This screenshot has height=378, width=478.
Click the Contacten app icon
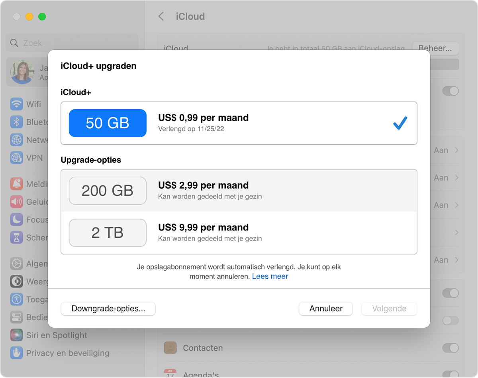pos(170,348)
